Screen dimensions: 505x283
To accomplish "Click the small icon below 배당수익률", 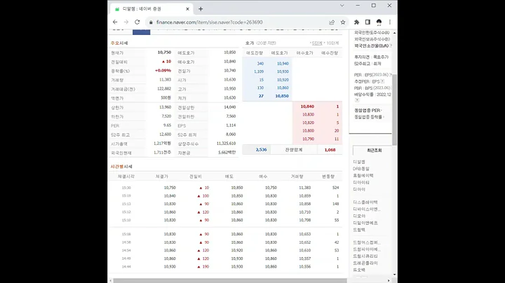I will point(356,100).
